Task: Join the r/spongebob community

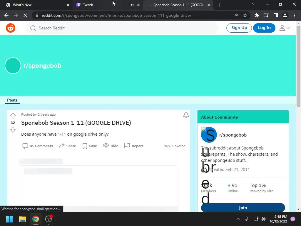Action: 243,208
